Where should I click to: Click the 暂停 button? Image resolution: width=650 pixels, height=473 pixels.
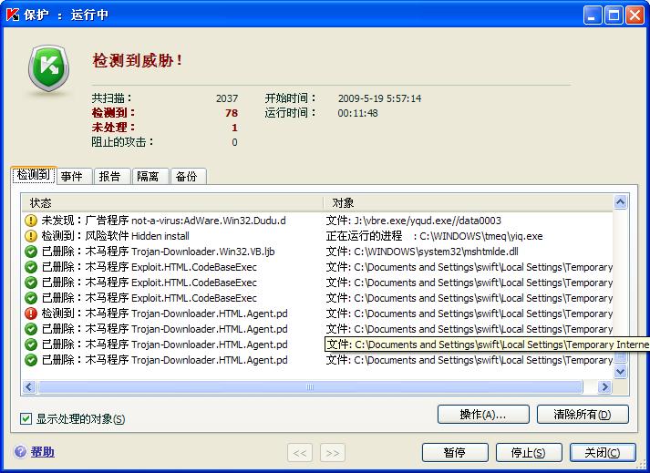pyautogui.click(x=455, y=452)
